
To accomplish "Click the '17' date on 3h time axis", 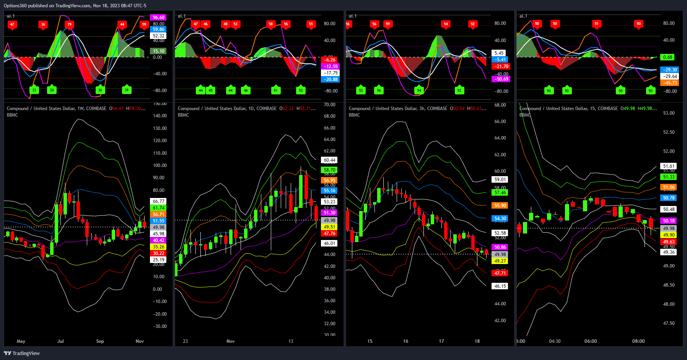I will [441, 341].
